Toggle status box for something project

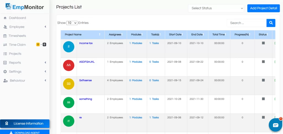point(263,99)
